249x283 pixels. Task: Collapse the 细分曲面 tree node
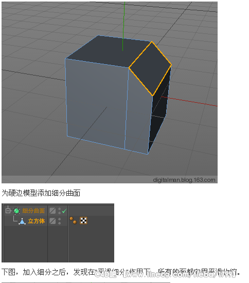tap(8, 211)
